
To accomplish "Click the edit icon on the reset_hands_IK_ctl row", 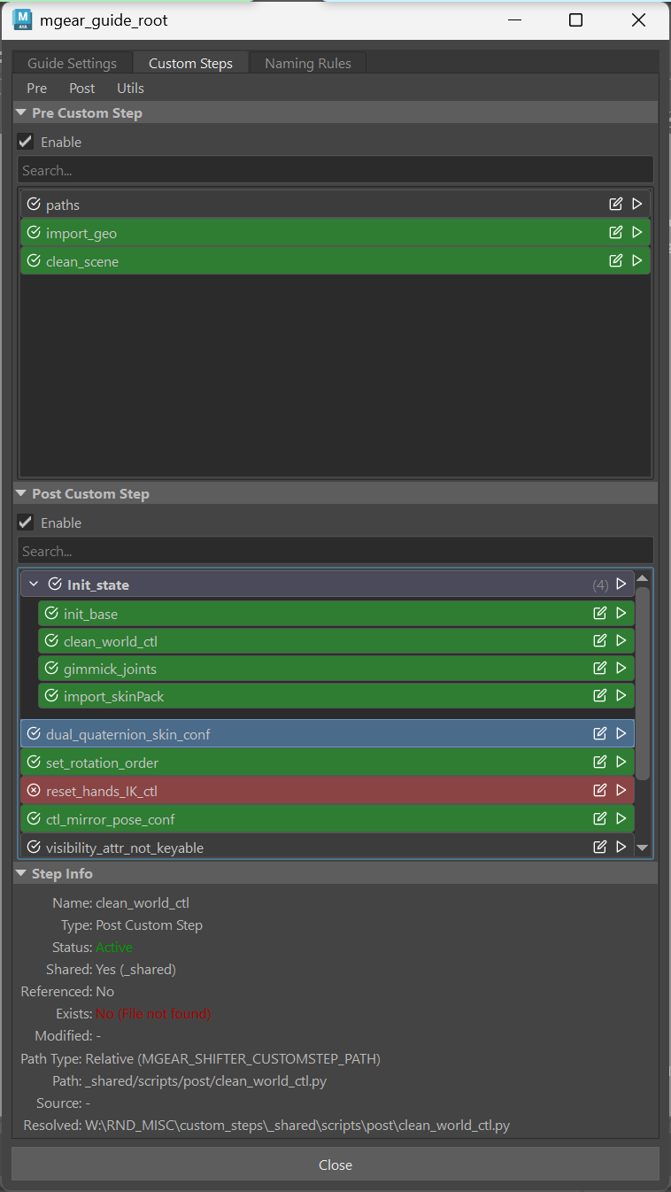I will [600, 790].
